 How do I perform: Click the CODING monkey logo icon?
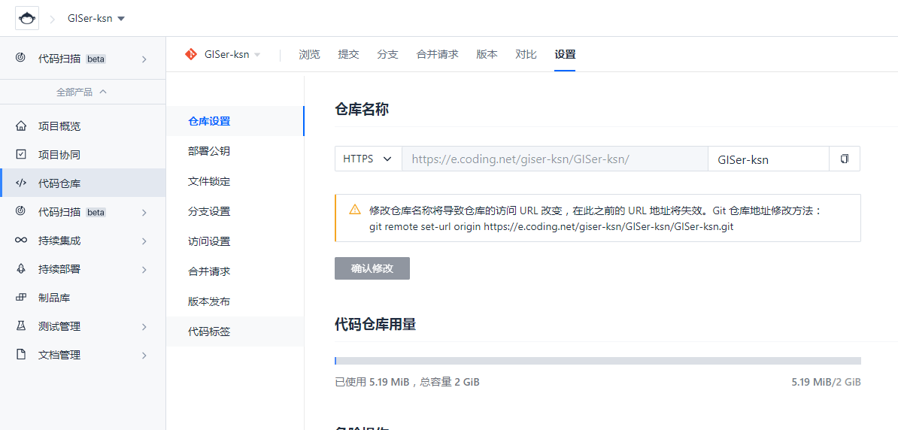pos(27,18)
